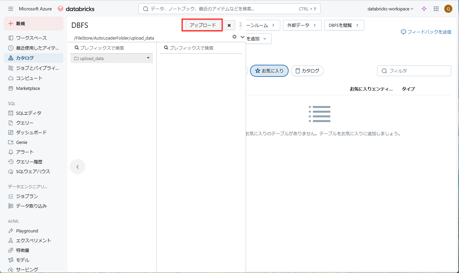This screenshot has height=273, width=459.
Task: Click the 新規 button
Action: [x=33, y=23]
